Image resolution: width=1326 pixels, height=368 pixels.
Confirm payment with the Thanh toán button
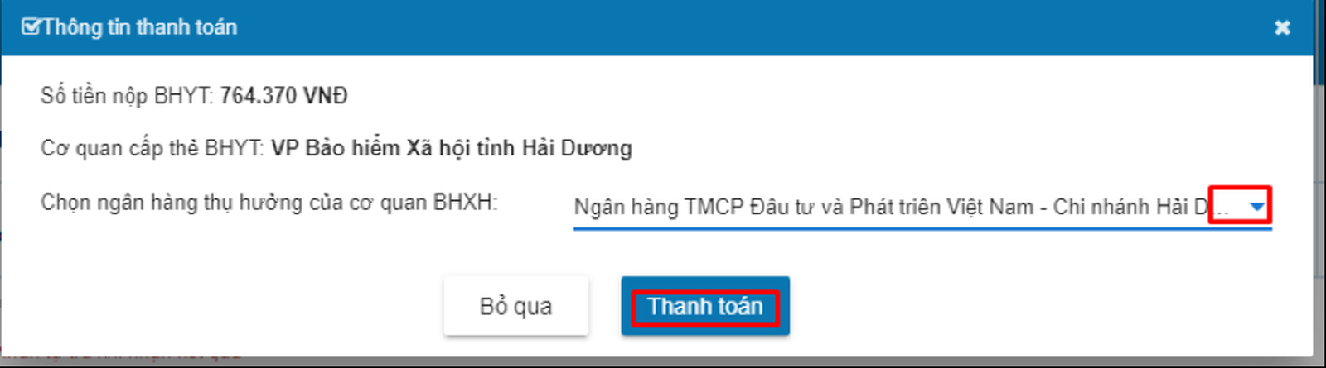tap(705, 306)
